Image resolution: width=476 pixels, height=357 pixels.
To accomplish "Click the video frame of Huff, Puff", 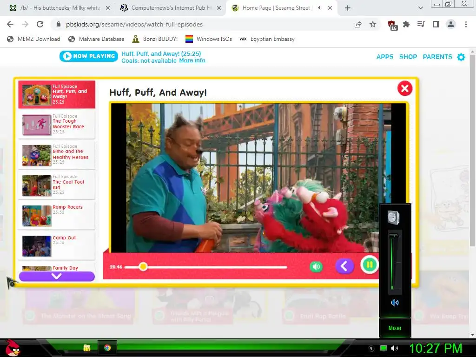I will coord(258,178).
